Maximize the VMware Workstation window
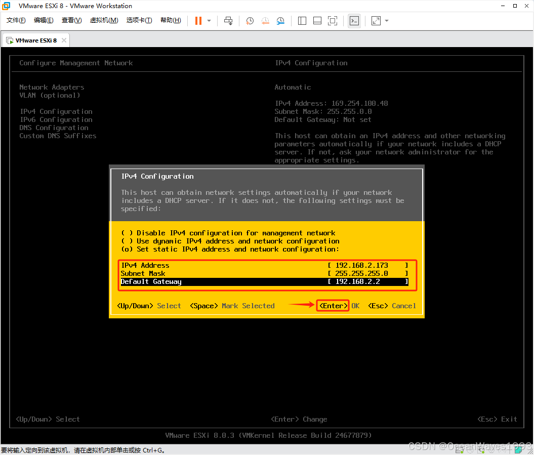 tap(515, 6)
